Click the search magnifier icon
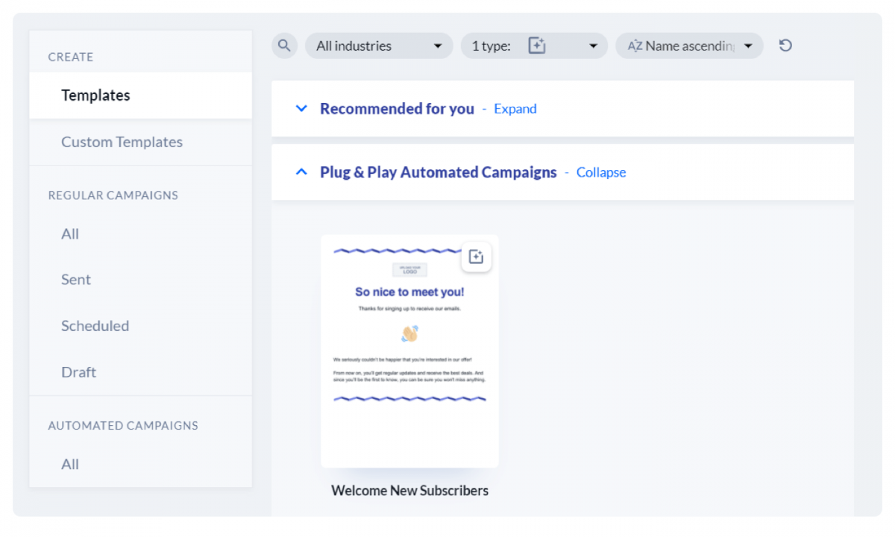895x537 pixels. (x=284, y=45)
